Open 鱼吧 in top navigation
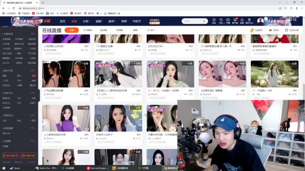This screenshot has width=305, height=171. pos(124,21)
